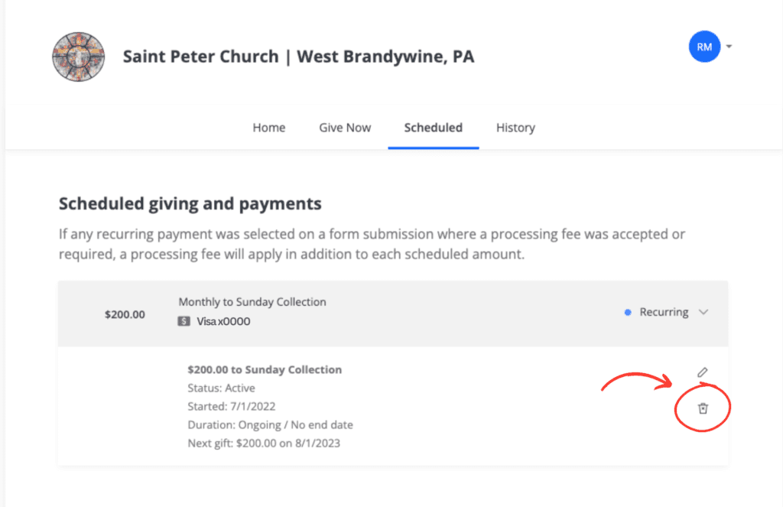Select the Scheduled tab
783x507 pixels.
pos(434,128)
